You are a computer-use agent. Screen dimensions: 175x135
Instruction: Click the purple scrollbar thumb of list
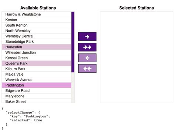[x=73, y=42]
